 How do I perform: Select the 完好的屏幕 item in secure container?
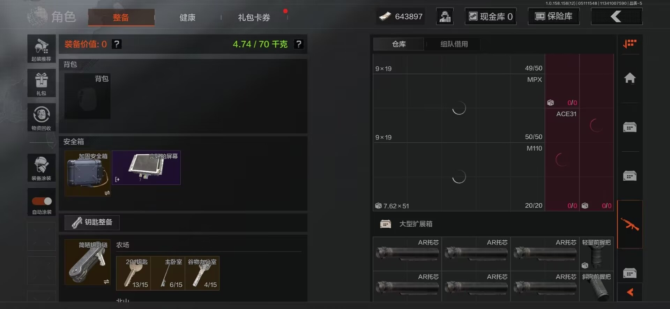coord(146,168)
